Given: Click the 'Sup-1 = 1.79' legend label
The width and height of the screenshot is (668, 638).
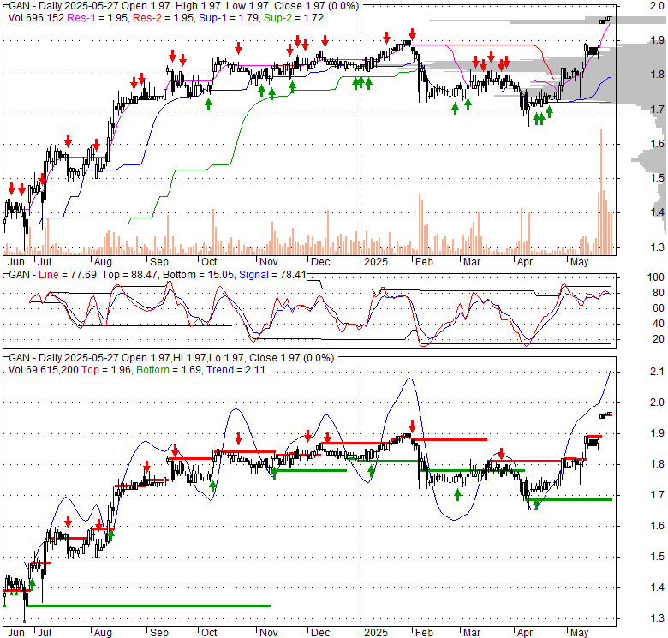Looking at the screenshot, I should click(230, 18).
